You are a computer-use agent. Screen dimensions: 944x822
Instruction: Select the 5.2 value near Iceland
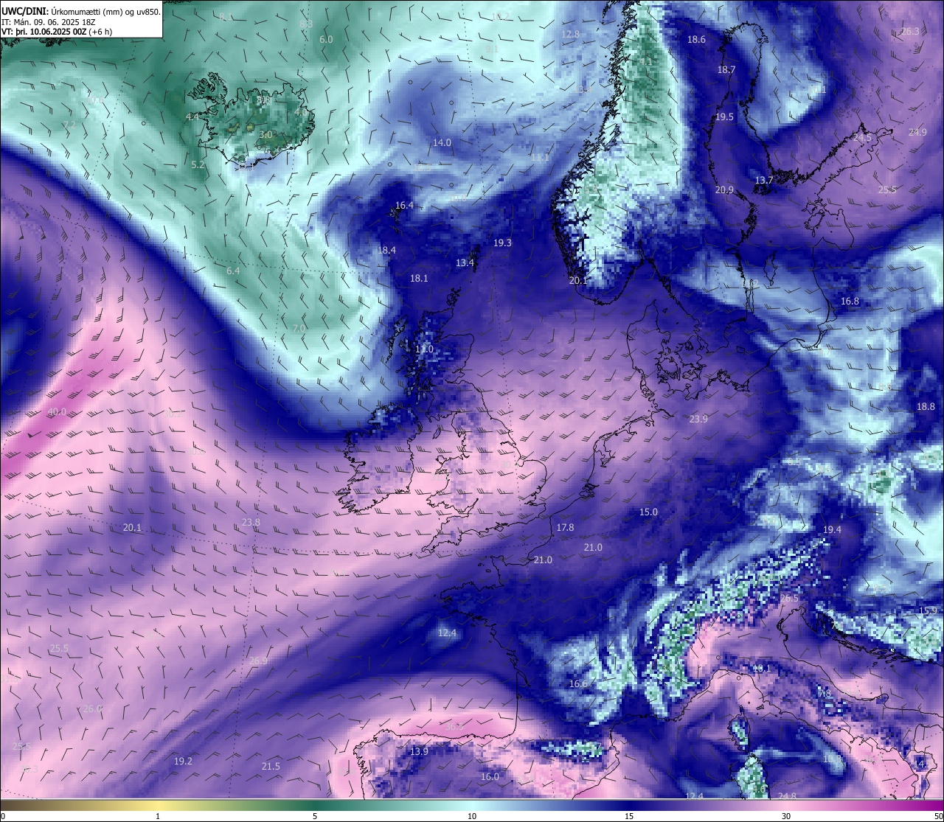point(198,165)
